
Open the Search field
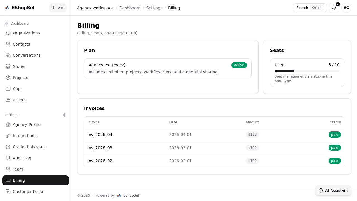click(310, 8)
